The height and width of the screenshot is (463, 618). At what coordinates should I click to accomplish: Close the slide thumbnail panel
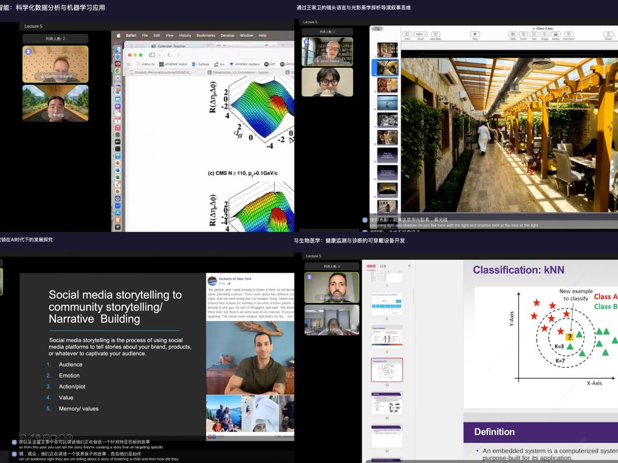click(409, 266)
